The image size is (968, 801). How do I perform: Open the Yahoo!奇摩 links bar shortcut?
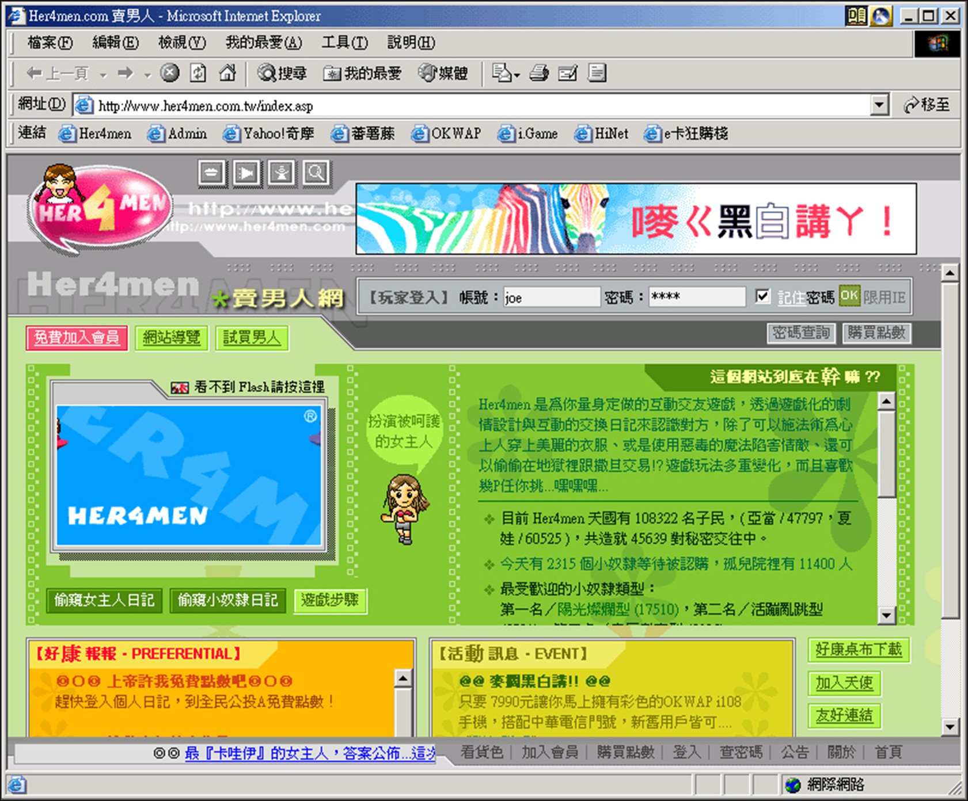[269, 133]
